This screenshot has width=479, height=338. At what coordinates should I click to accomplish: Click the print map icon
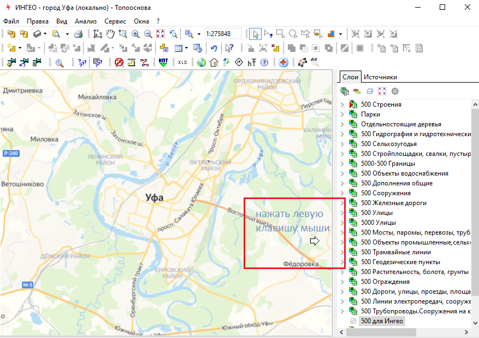[x=79, y=34]
